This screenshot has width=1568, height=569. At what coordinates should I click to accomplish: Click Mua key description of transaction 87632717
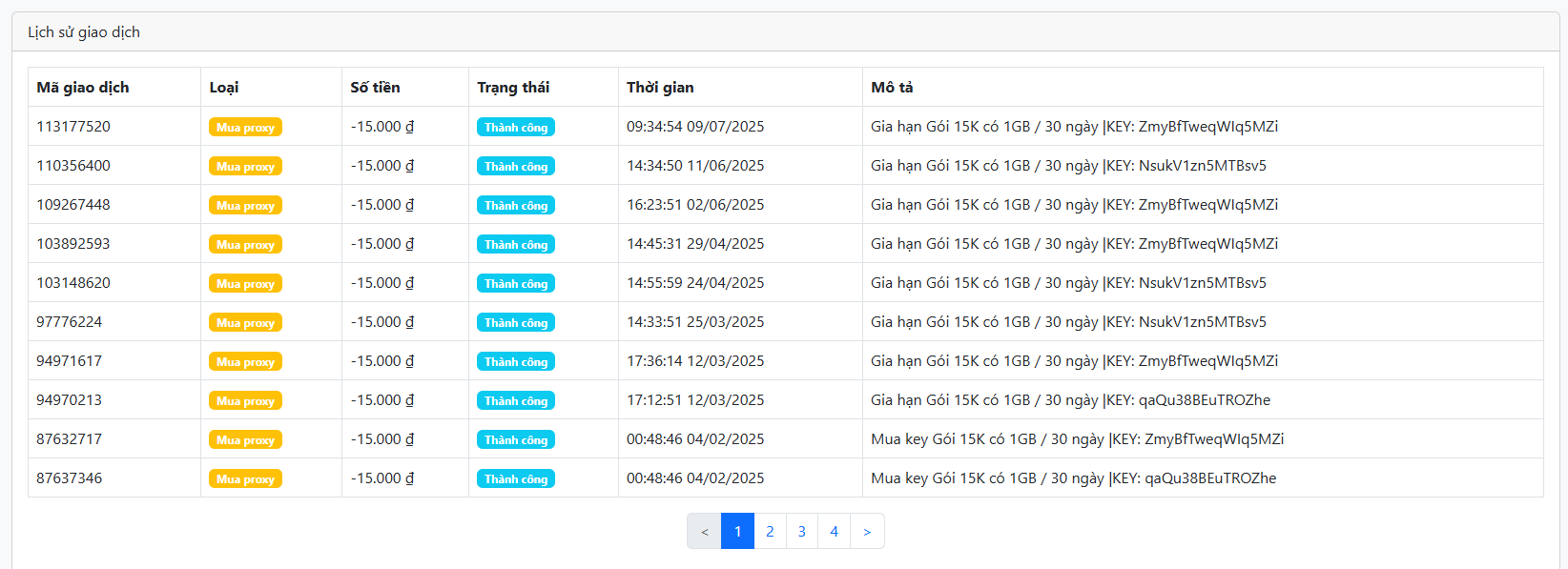(x=1077, y=439)
